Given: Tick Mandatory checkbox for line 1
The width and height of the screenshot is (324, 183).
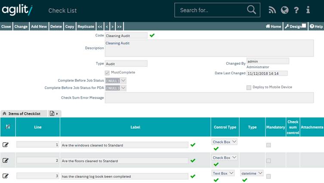Looking at the screenshot, I should (268, 145).
